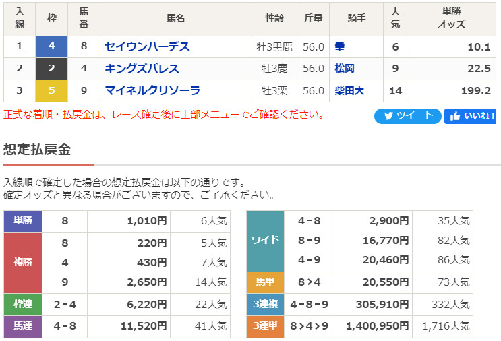
Task: Open jockey link 柴田大
Action: tap(349, 90)
